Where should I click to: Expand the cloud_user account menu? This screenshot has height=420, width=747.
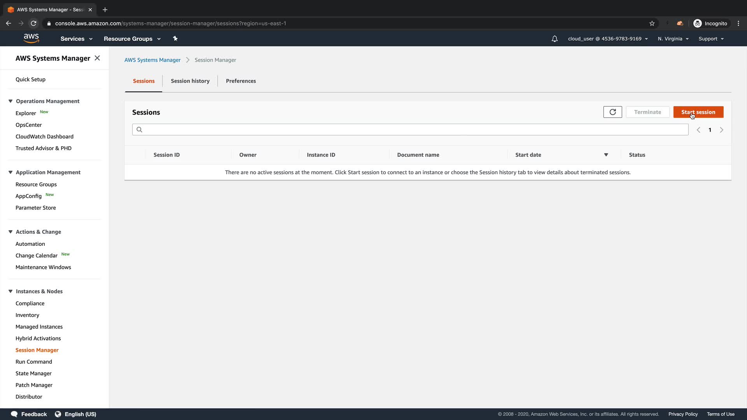point(608,39)
